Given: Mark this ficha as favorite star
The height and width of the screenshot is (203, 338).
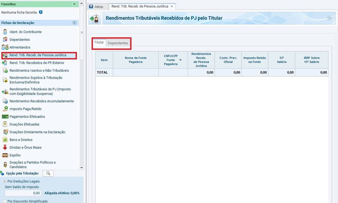Looking at the screenshot, I should coord(329,18).
